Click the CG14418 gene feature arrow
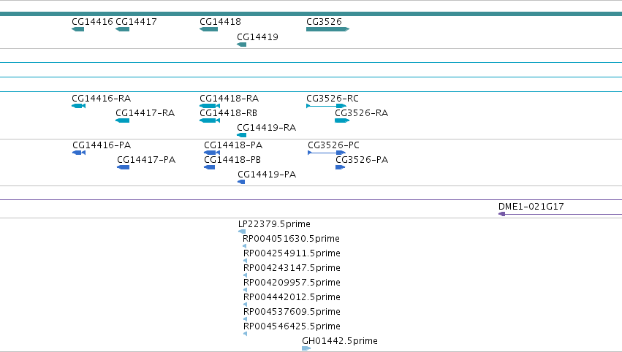Screen dimensions: 622x352 pyautogui.click(x=208, y=29)
